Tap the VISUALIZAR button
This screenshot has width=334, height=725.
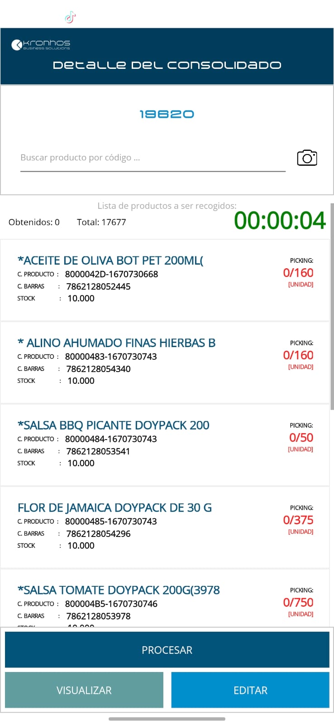84,690
